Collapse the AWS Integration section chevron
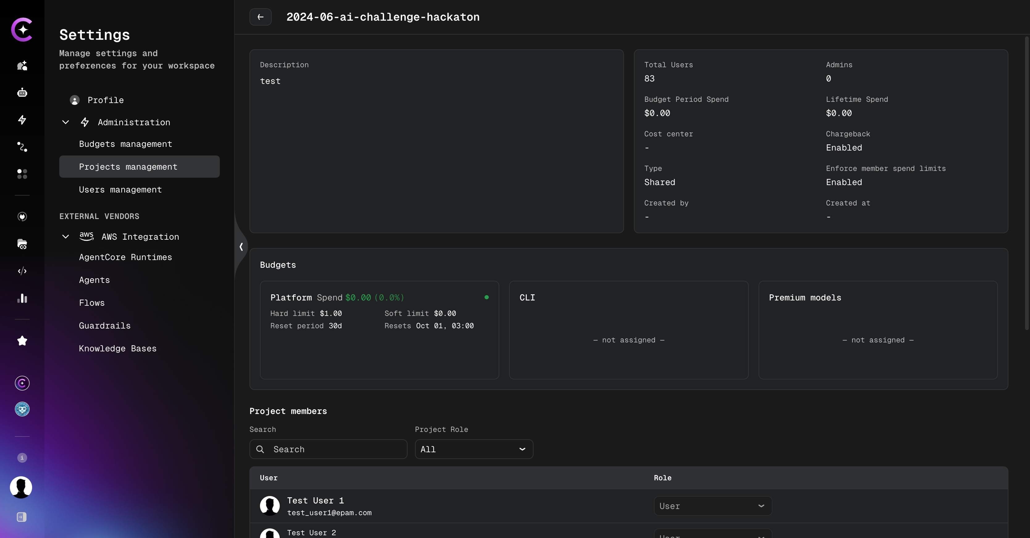Image resolution: width=1030 pixels, height=538 pixels. point(65,236)
